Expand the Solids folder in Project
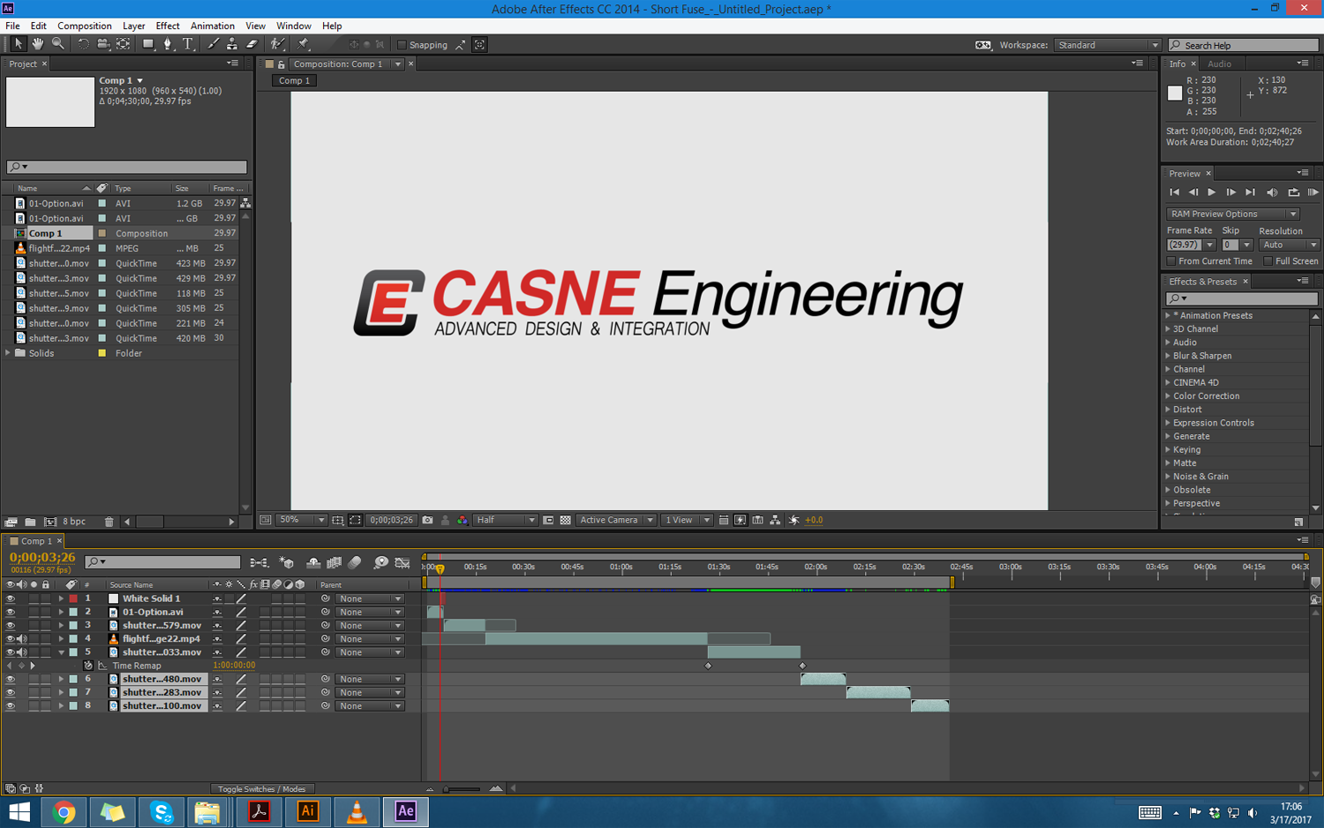The width and height of the screenshot is (1324, 828). (x=9, y=353)
